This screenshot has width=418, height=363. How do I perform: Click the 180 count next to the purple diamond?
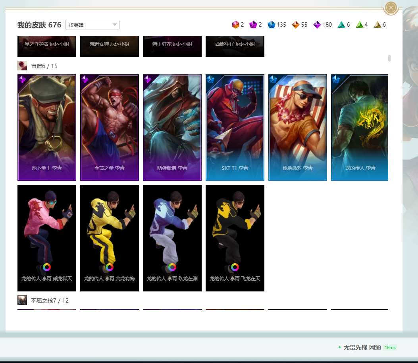(327, 25)
